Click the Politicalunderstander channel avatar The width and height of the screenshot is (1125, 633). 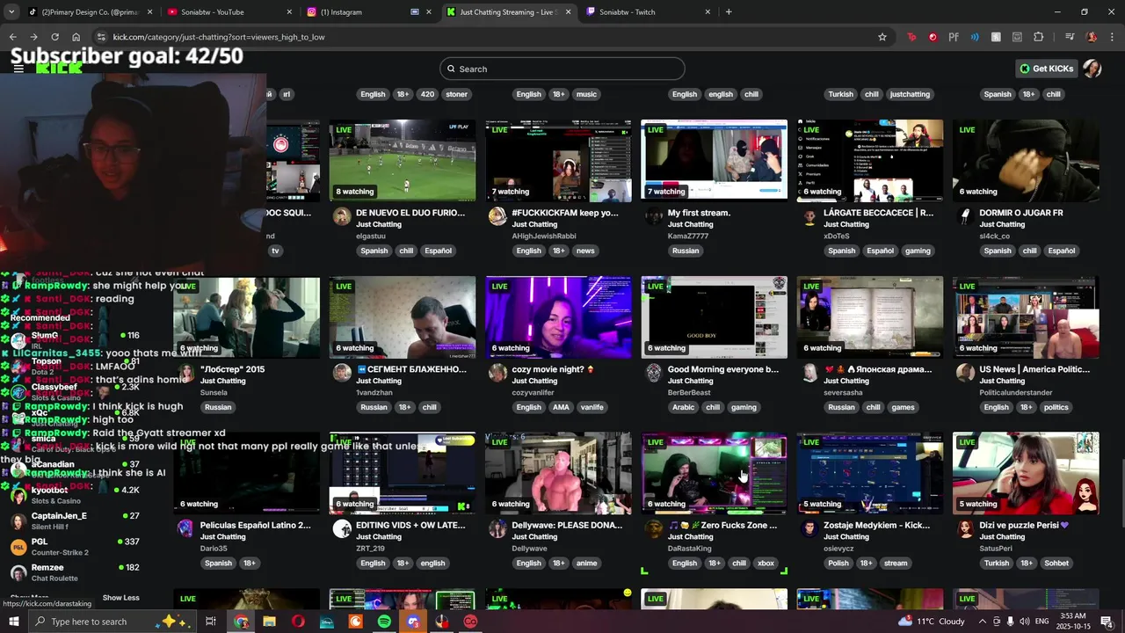click(x=965, y=374)
